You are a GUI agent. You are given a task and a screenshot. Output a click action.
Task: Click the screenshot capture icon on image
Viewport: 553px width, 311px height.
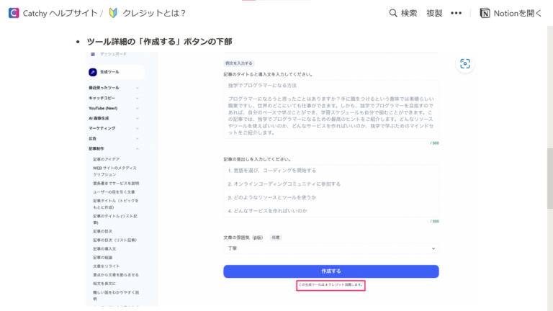465,64
